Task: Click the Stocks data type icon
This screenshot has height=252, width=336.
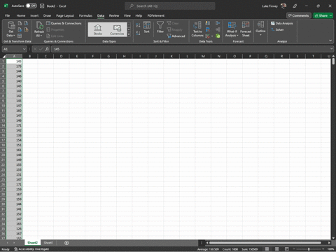Action: click(x=98, y=29)
